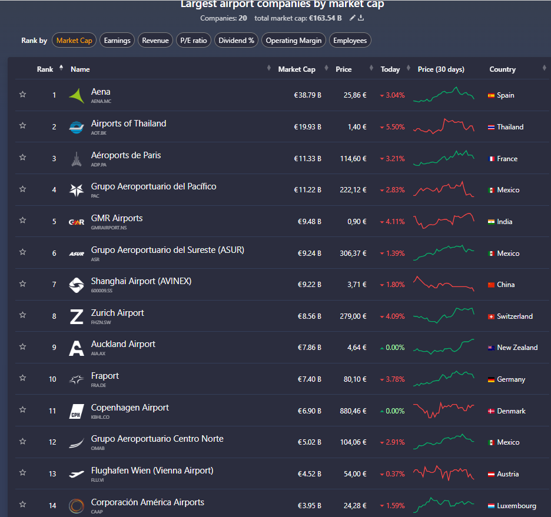551x517 pixels.
Task: Click the France flag icon
Action: (x=492, y=159)
